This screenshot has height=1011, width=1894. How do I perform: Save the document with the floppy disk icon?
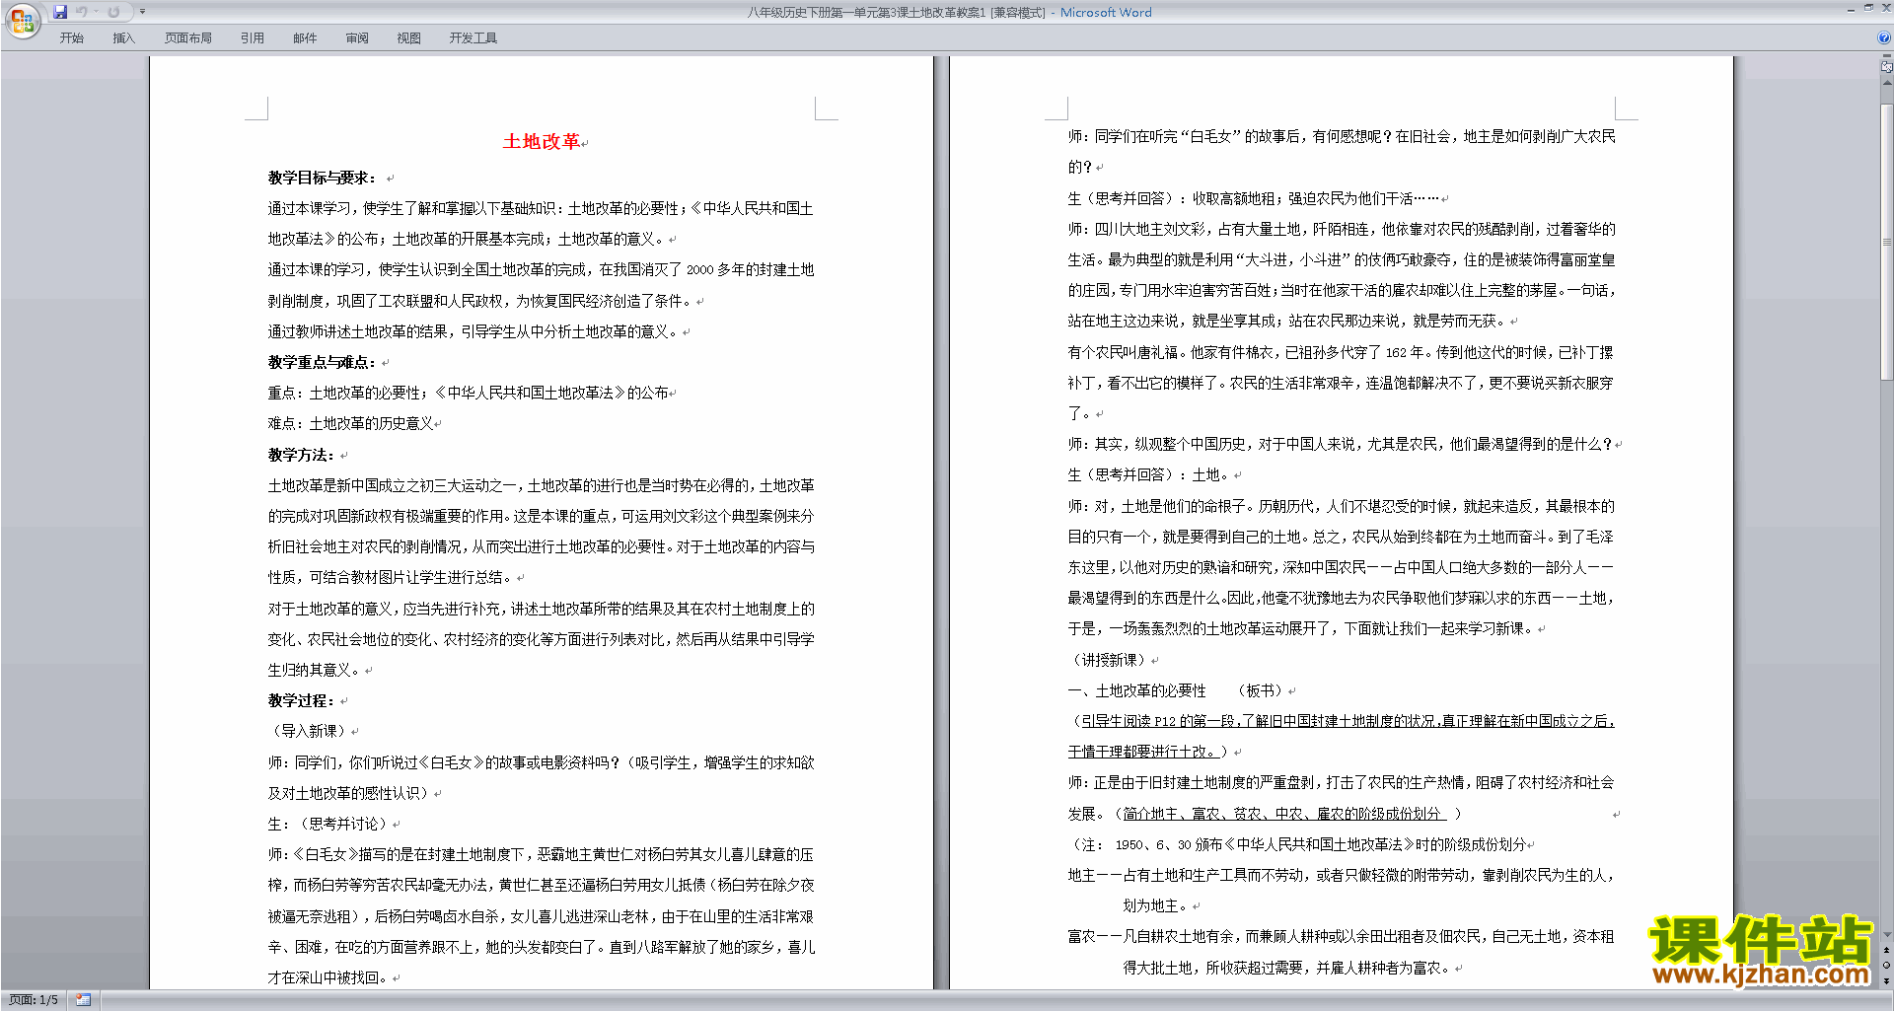click(60, 12)
